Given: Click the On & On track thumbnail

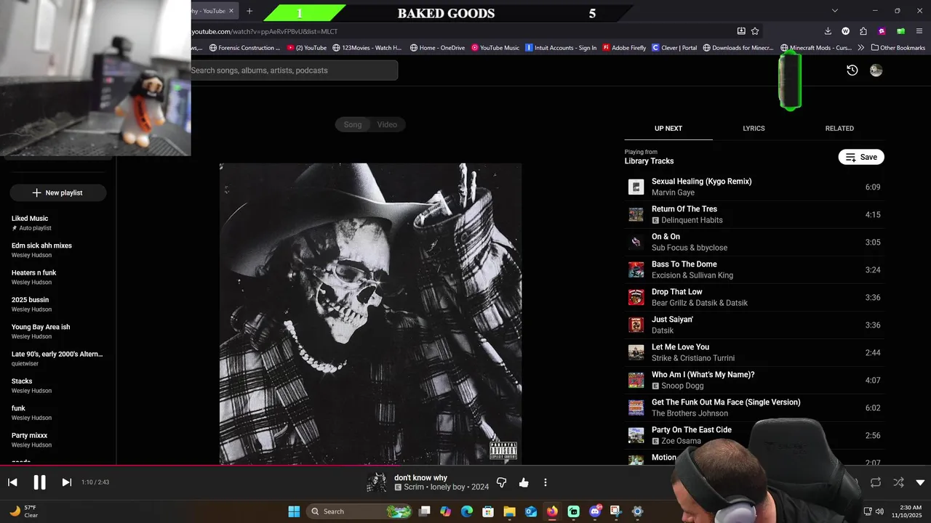Looking at the screenshot, I should click(x=636, y=242).
